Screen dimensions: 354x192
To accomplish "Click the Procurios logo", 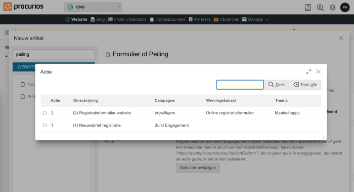I will point(23,7).
